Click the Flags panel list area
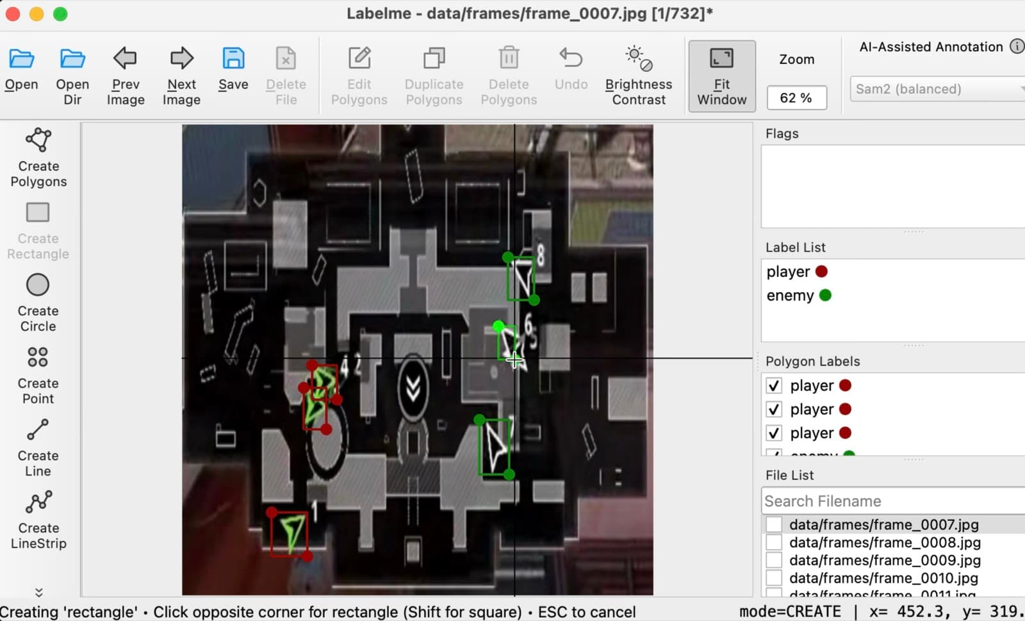The width and height of the screenshot is (1025, 621). coord(893,186)
